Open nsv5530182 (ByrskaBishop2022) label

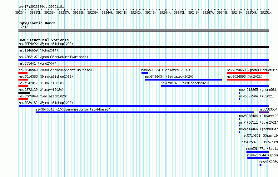[46, 103]
